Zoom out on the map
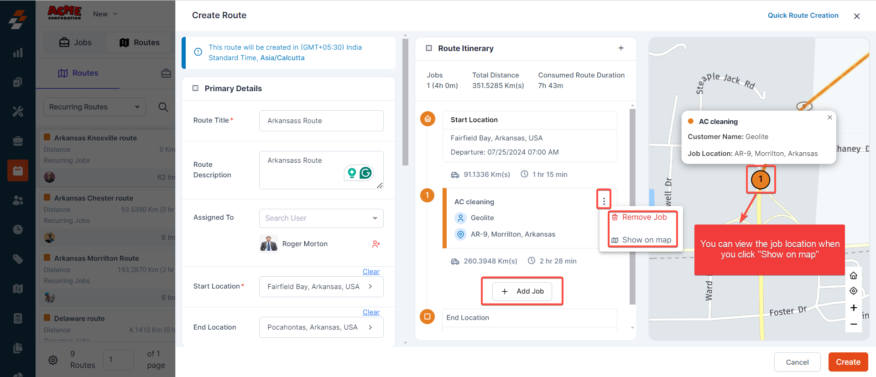 pyautogui.click(x=854, y=324)
